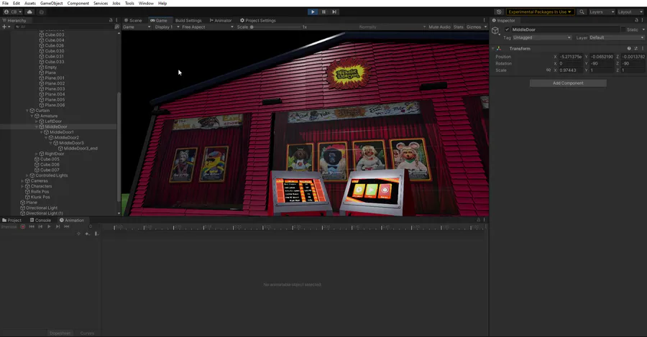Screen dimensions: 647x337
Task: Select Plane.003 in Hierarchy
Action: 55,88
